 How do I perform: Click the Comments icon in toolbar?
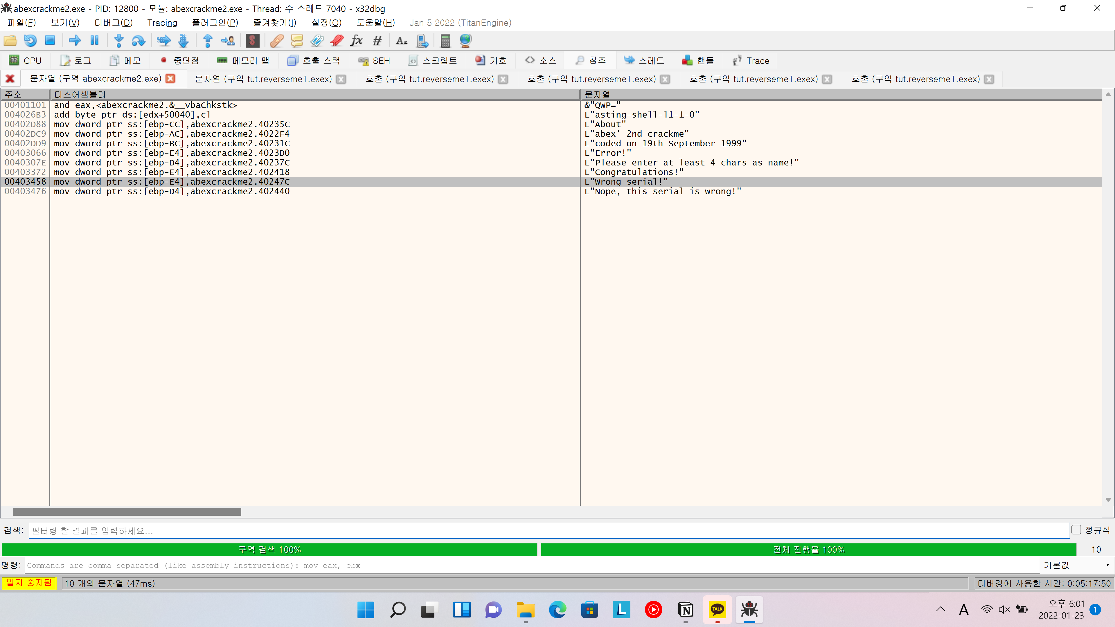point(297,41)
